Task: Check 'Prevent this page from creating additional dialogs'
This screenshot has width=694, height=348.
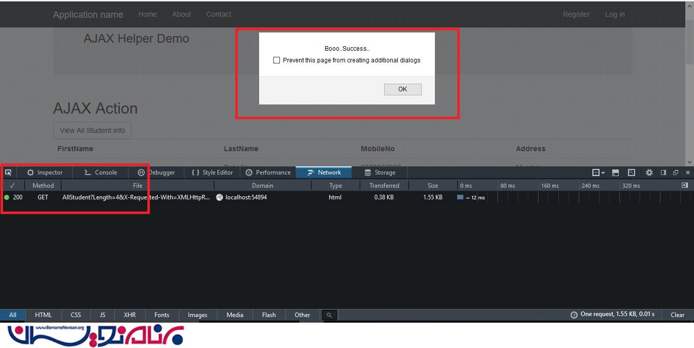Action: point(276,60)
